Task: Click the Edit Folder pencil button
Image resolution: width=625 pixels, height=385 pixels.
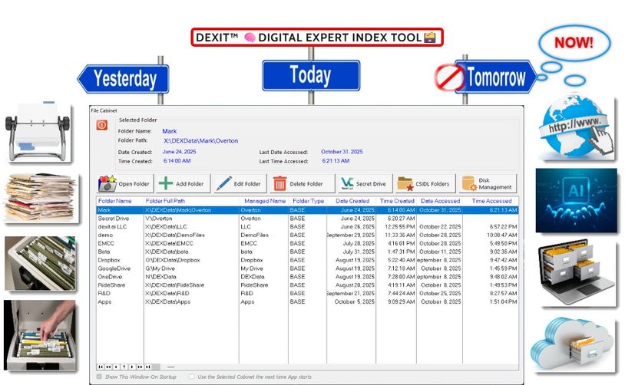Action: click(x=239, y=184)
